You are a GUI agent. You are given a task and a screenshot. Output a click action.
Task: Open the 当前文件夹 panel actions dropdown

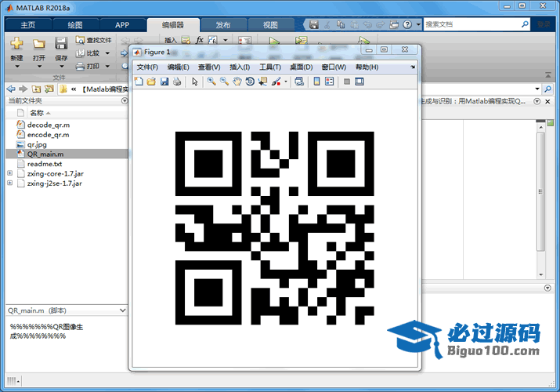coord(125,101)
